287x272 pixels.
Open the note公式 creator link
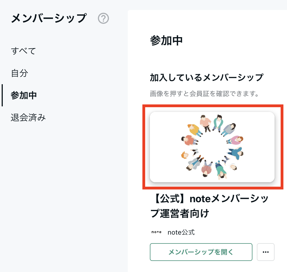(x=181, y=232)
